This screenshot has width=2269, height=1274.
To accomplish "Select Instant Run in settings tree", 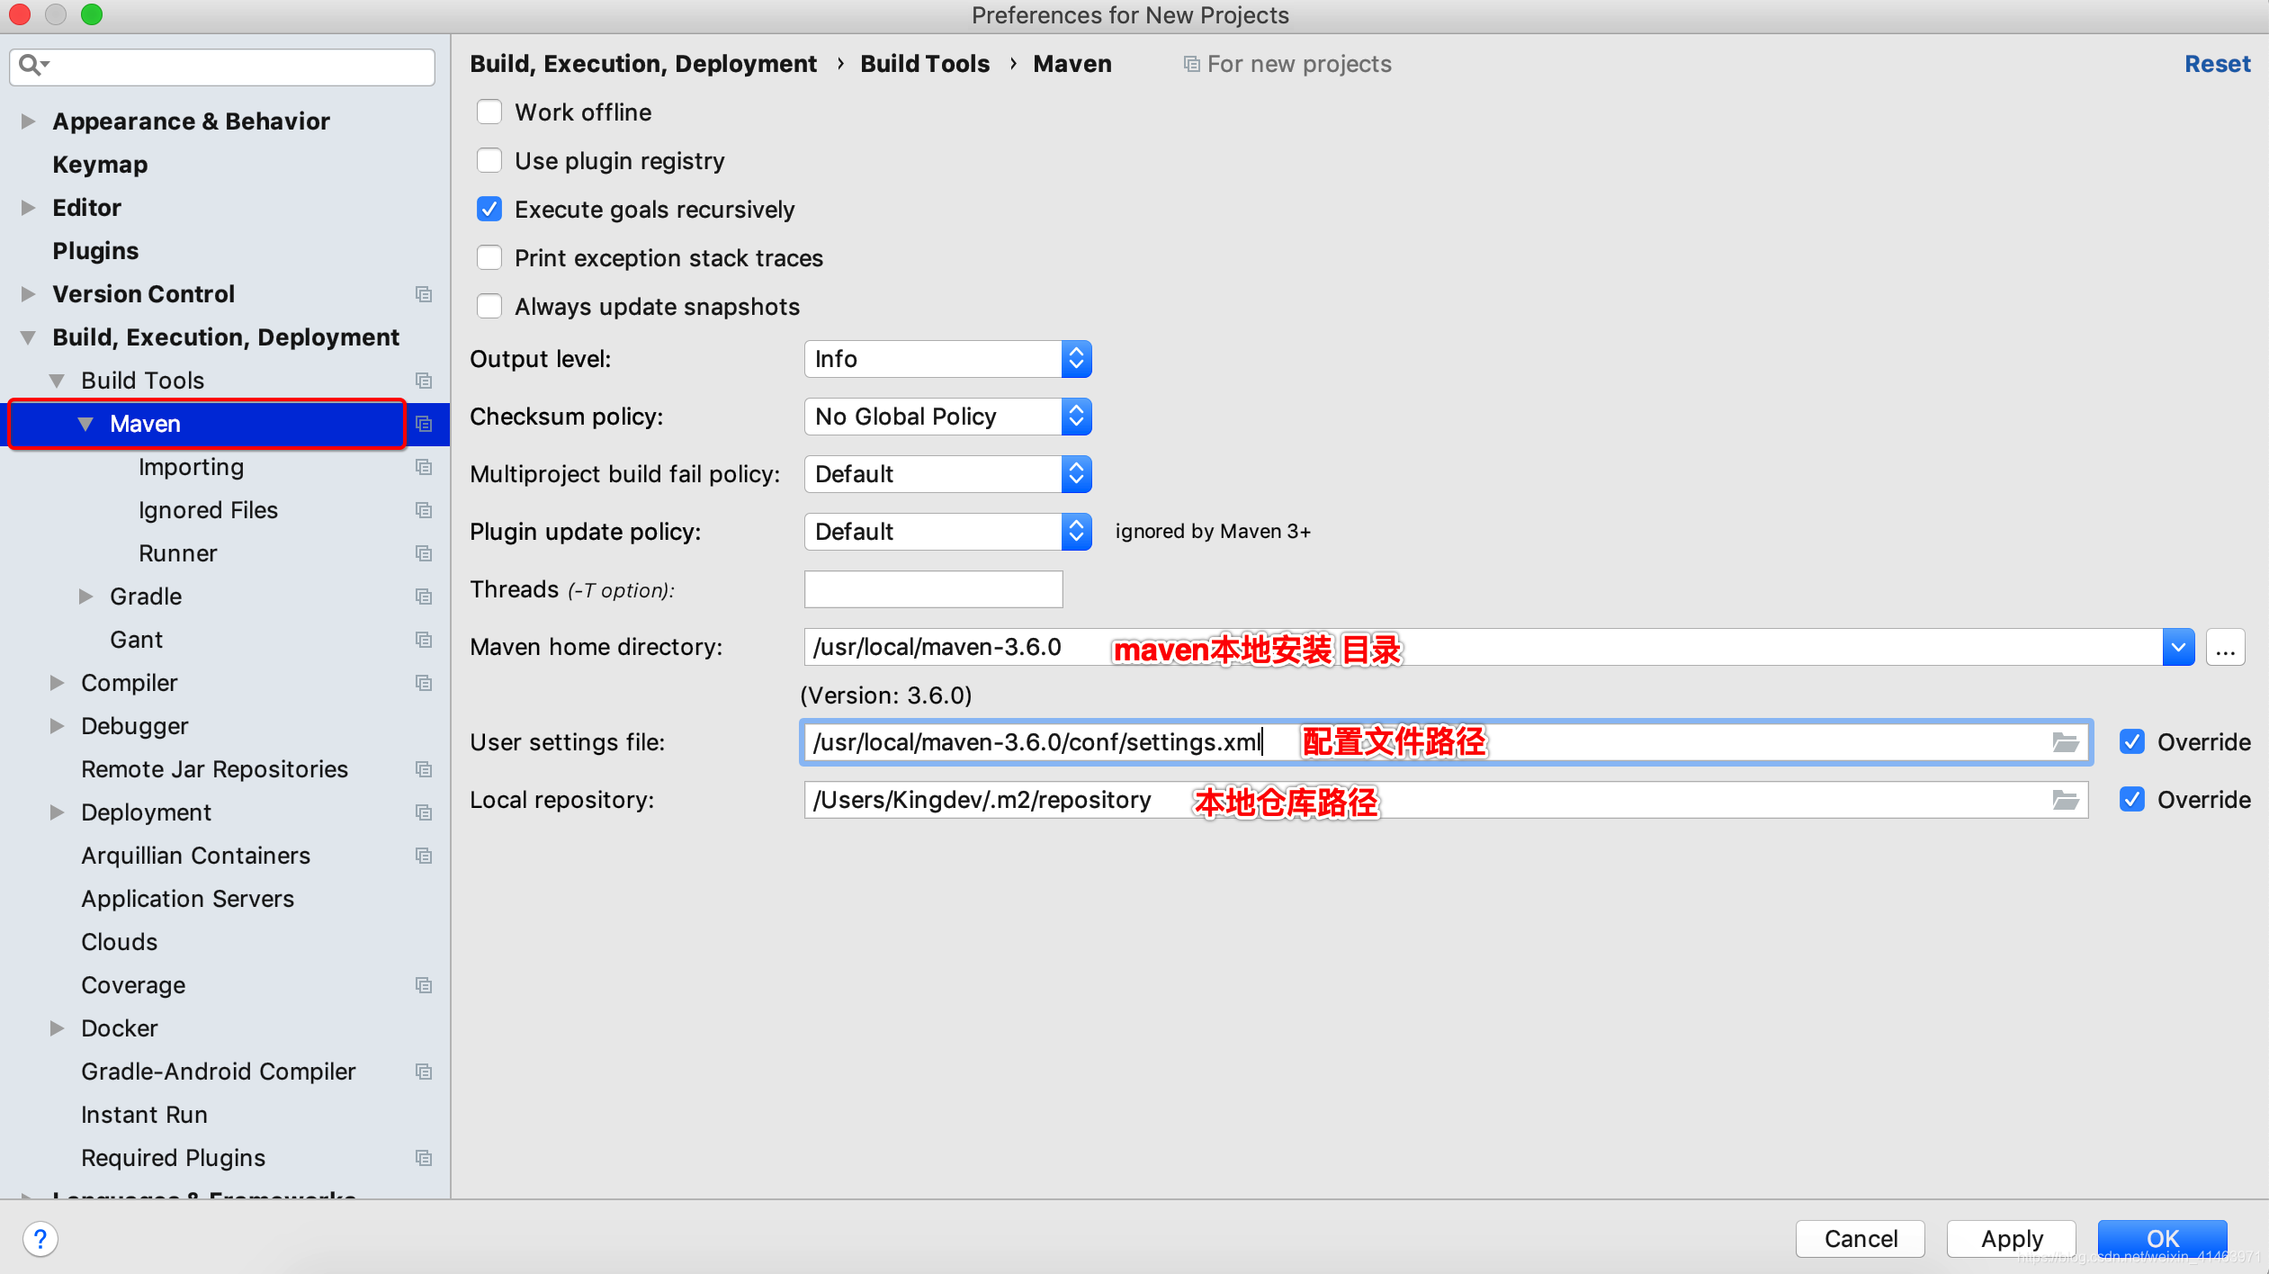I will click(x=144, y=1115).
